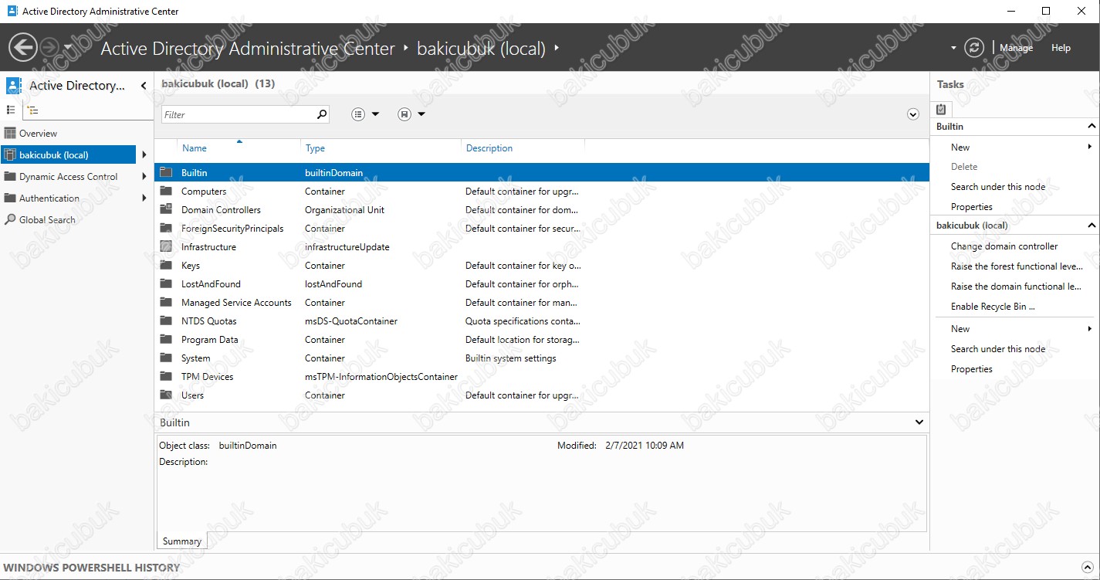
Task: Click the msDS-QuotaContainer type cell
Action: [x=351, y=321]
